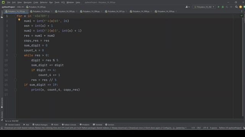Click EGE_14 folder in the breadcrumb bar
Image resolution: width=245 pixels, height=137 pixels.
(x=20, y=7)
